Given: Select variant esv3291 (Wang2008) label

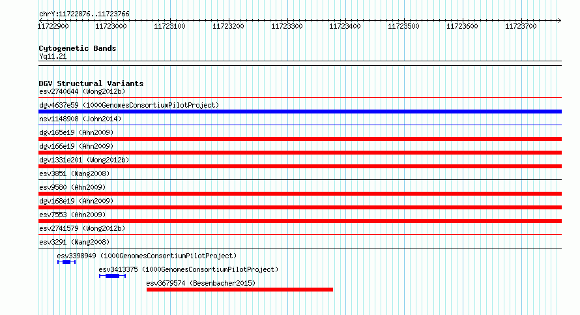Looking at the screenshot, I should (74, 242).
